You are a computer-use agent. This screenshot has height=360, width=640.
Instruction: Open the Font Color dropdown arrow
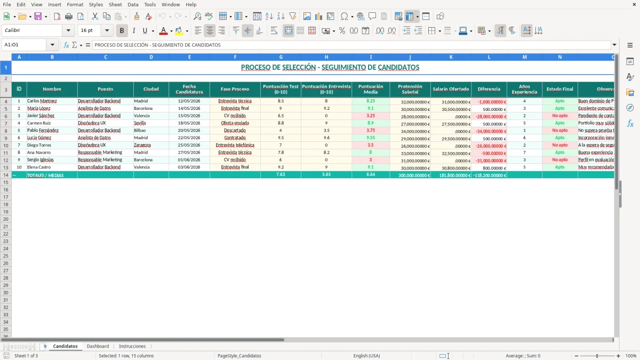(x=171, y=31)
